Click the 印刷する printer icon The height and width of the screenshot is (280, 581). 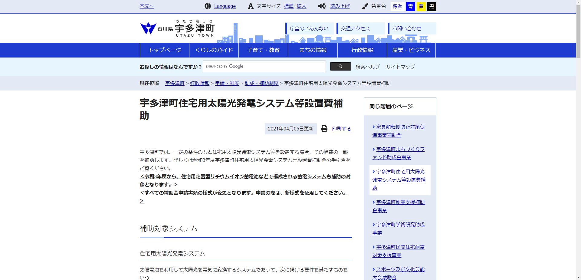click(323, 129)
